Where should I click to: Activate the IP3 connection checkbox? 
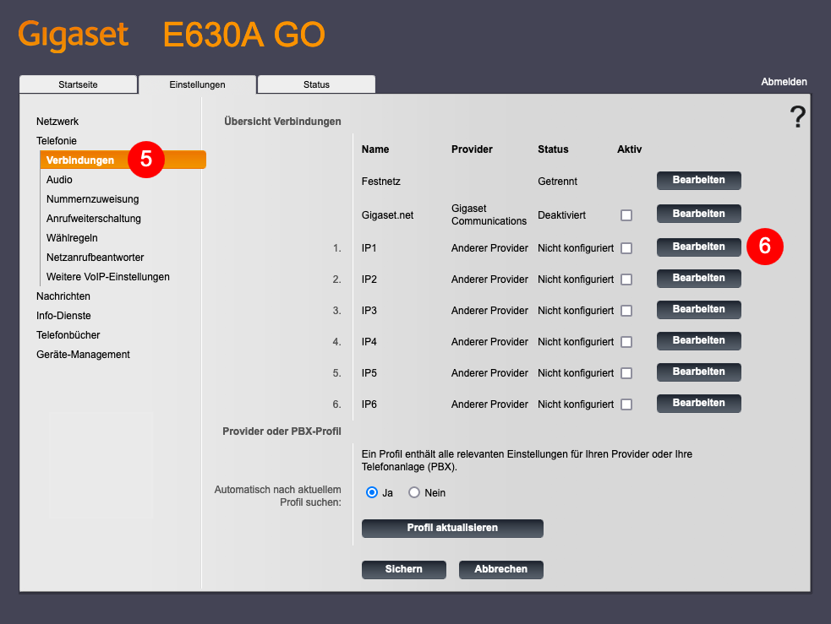click(x=626, y=311)
